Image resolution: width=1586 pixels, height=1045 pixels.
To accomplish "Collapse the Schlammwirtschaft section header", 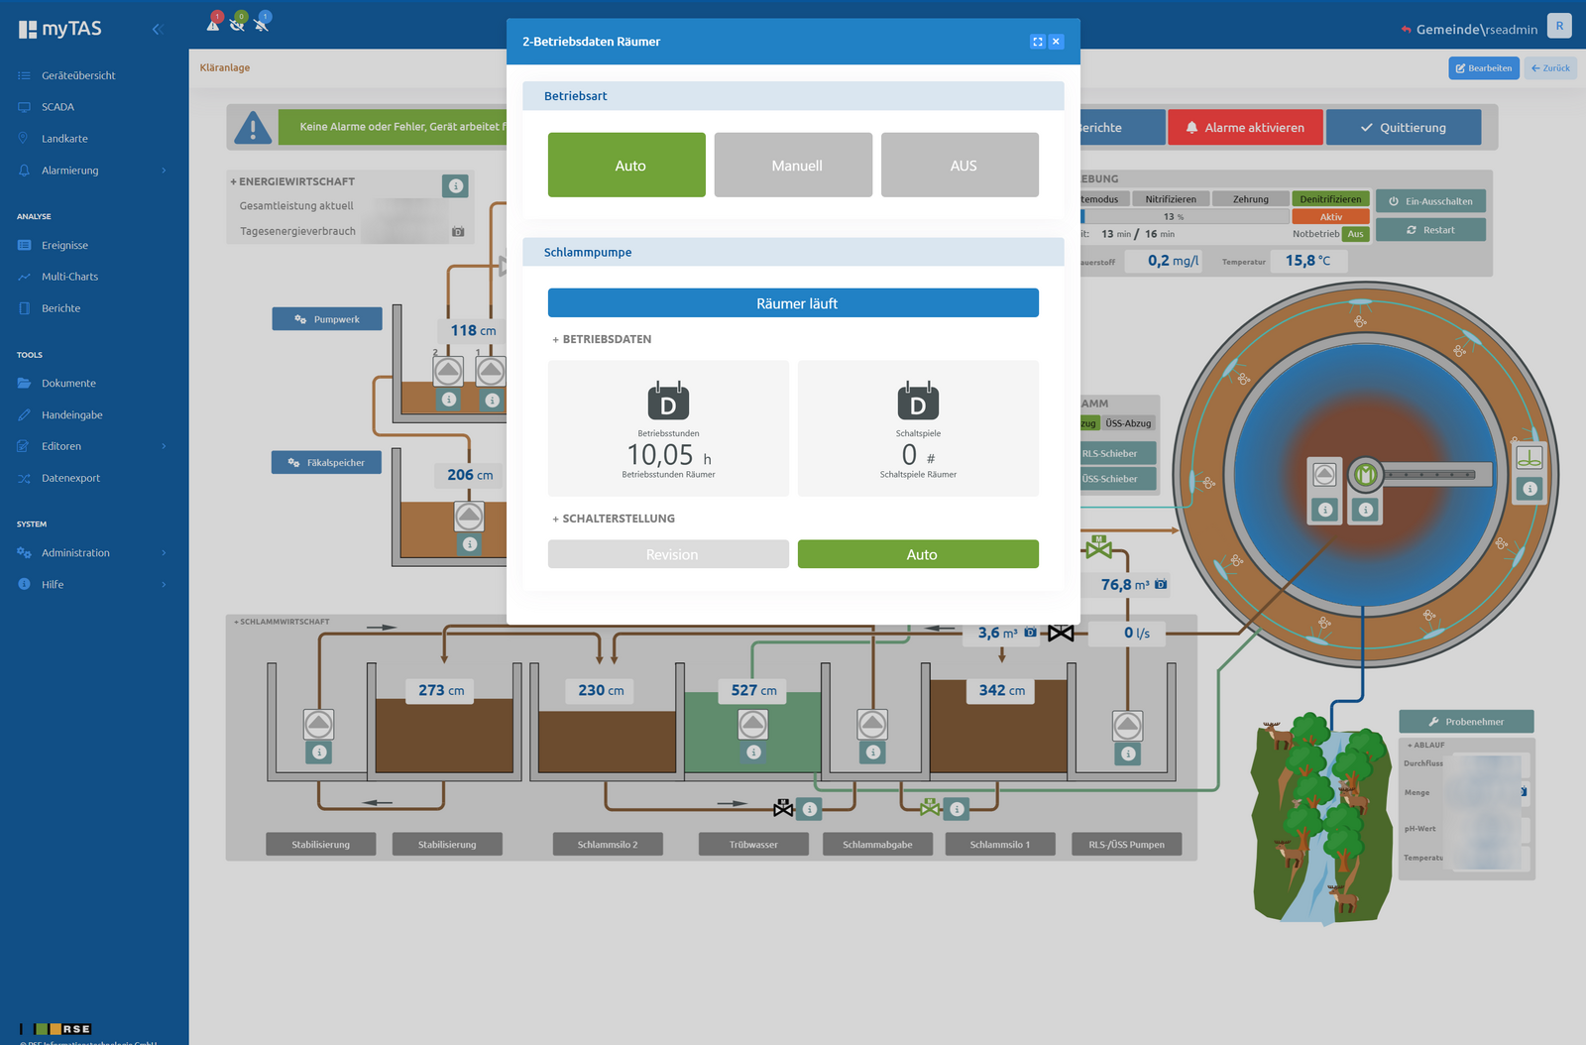I will [282, 622].
